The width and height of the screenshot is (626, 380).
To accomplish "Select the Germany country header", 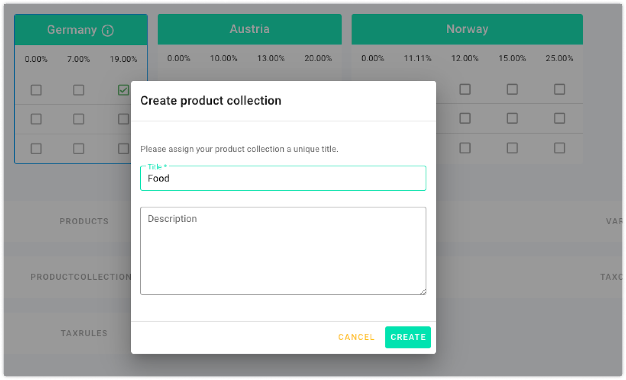I will (81, 30).
